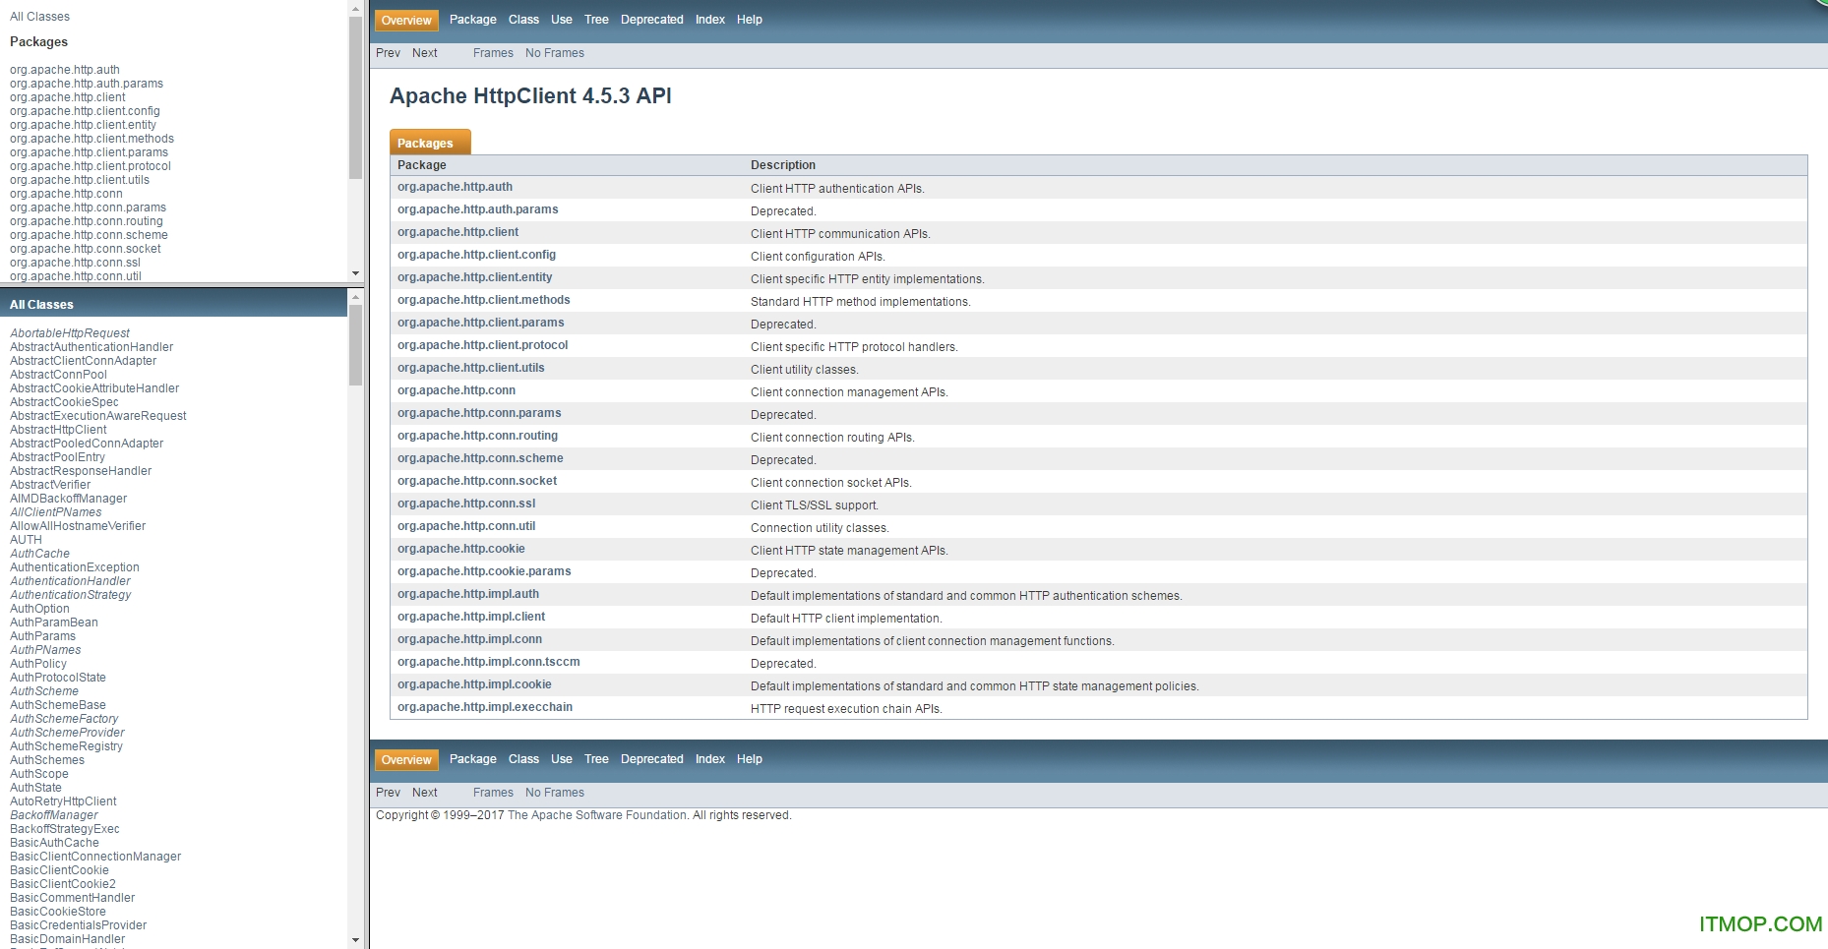Open Deprecated list in top navigation bar
Viewport: 1828px width, 949px height.
click(x=652, y=20)
